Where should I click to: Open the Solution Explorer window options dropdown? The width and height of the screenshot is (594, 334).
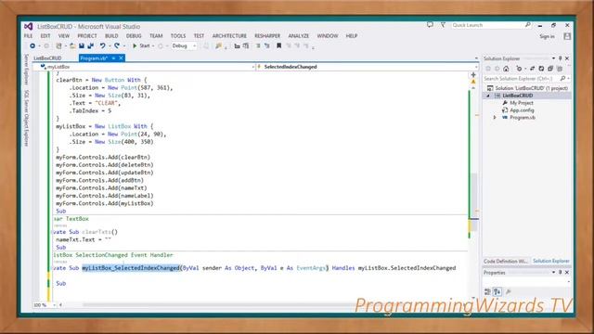553,58
